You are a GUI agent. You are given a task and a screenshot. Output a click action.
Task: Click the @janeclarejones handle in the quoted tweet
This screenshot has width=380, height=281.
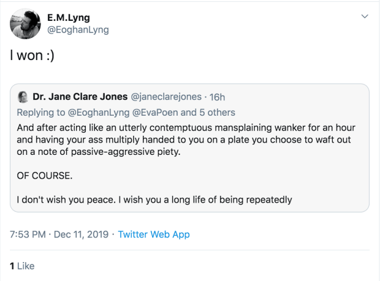coord(166,97)
